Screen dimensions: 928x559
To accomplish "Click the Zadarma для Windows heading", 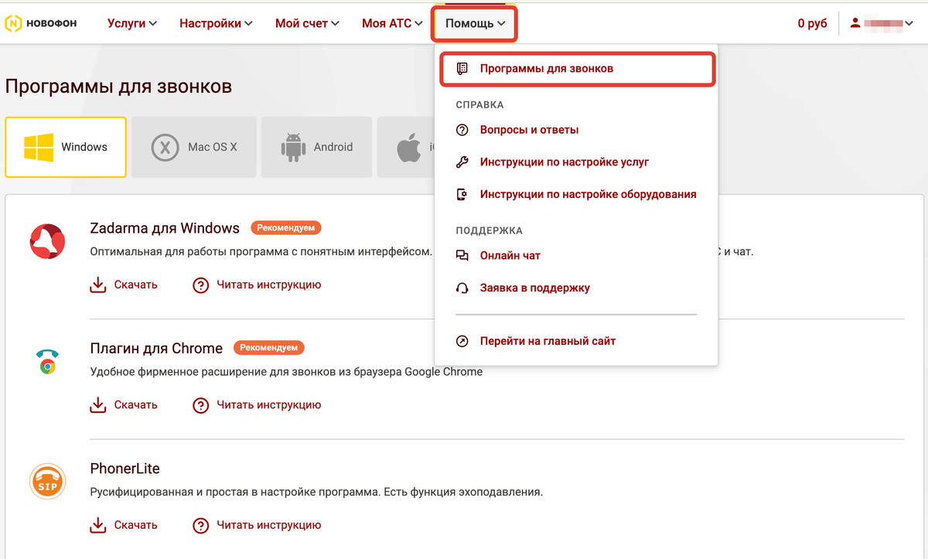I will click(165, 228).
